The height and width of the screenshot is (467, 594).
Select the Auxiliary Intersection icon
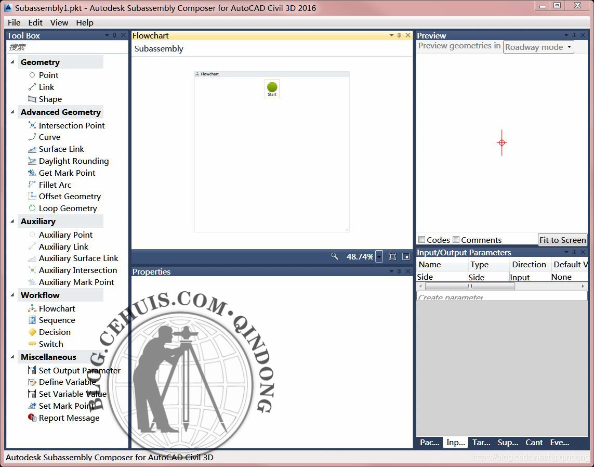point(32,270)
